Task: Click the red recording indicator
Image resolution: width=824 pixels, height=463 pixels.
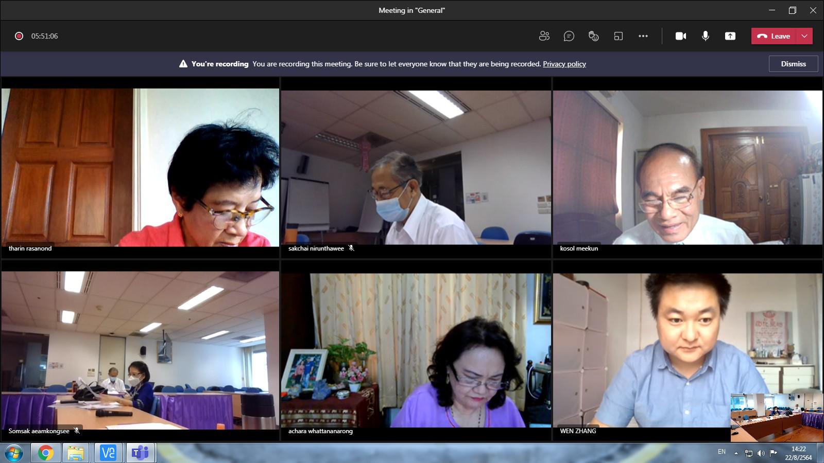Action: pos(19,36)
